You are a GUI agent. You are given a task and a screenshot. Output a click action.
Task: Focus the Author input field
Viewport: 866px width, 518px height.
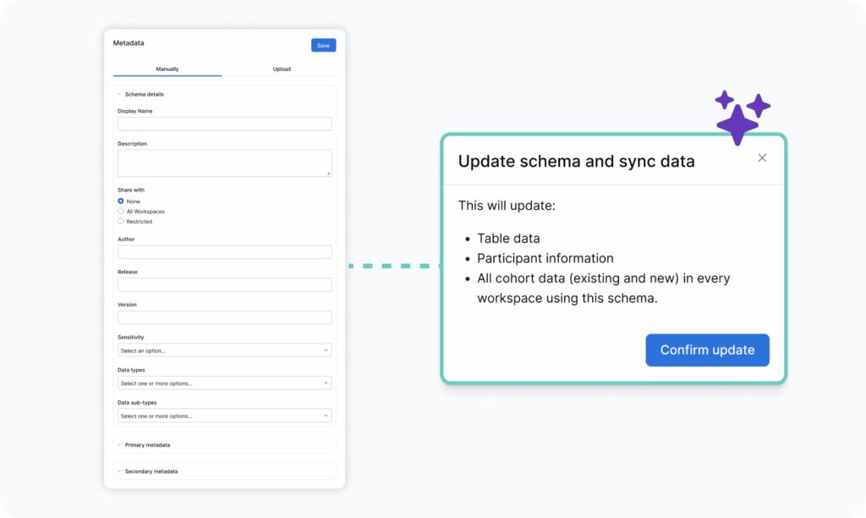point(225,252)
